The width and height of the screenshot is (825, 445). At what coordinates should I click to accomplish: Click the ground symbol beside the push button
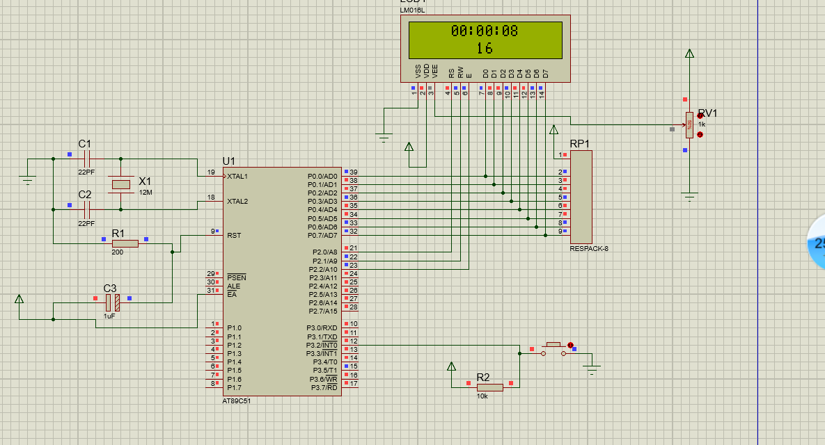click(592, 368)
